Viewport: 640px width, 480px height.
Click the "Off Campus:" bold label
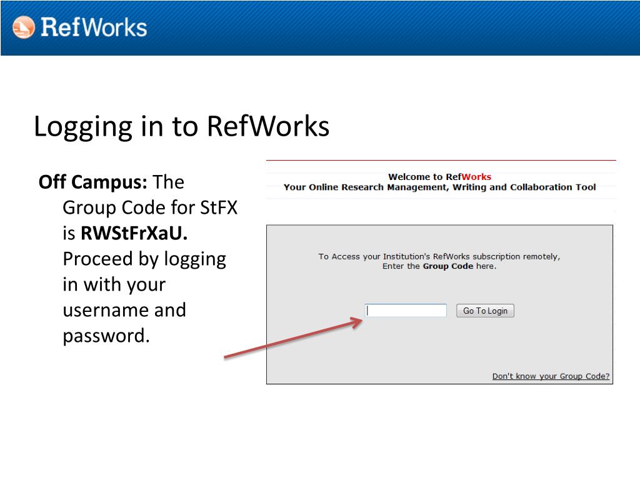(93, 182)
